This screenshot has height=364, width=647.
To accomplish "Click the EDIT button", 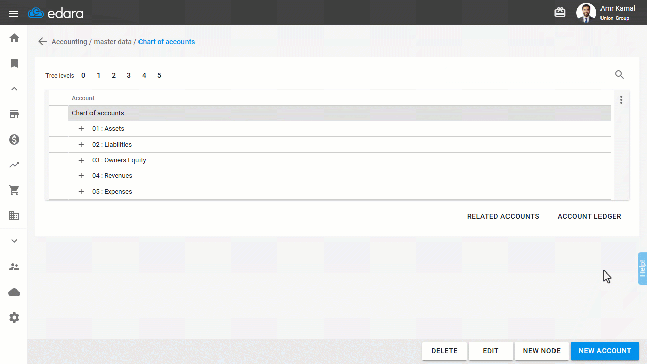I will [491, 351].
